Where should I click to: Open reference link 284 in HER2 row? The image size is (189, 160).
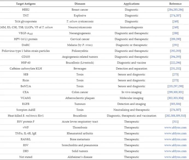click(x=170, y=10)
